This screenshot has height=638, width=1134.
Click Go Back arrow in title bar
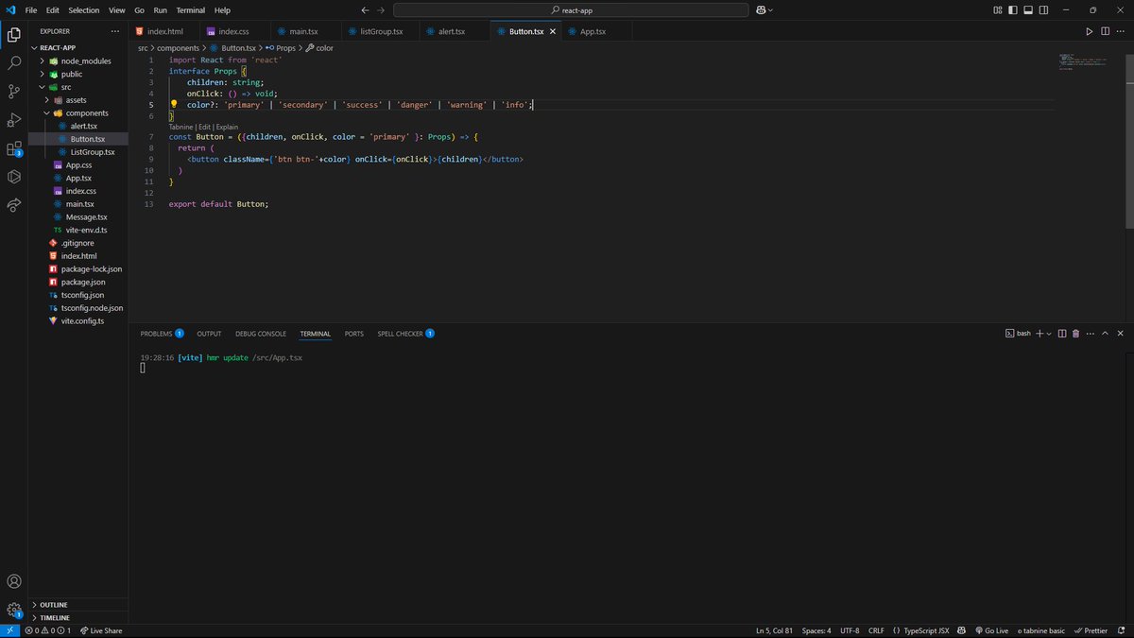tap(366, 9)
